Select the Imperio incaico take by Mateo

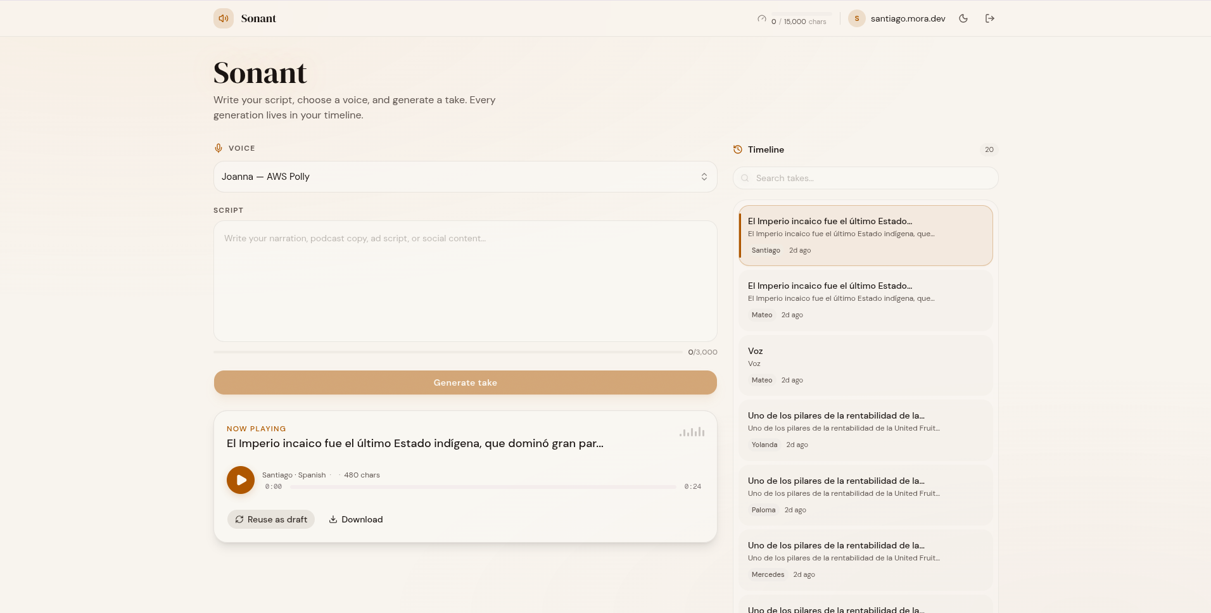[x=866, y=300]
